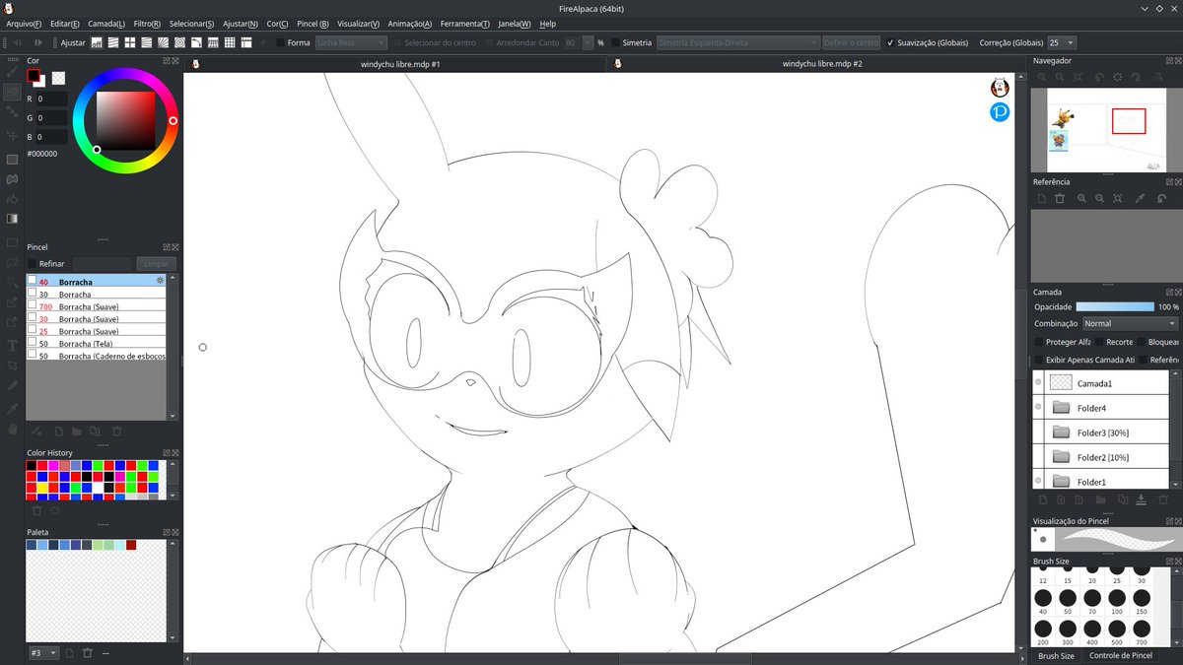Click the R value input field
Screen dimensions: 1183x665
click(x=53, y=100)
